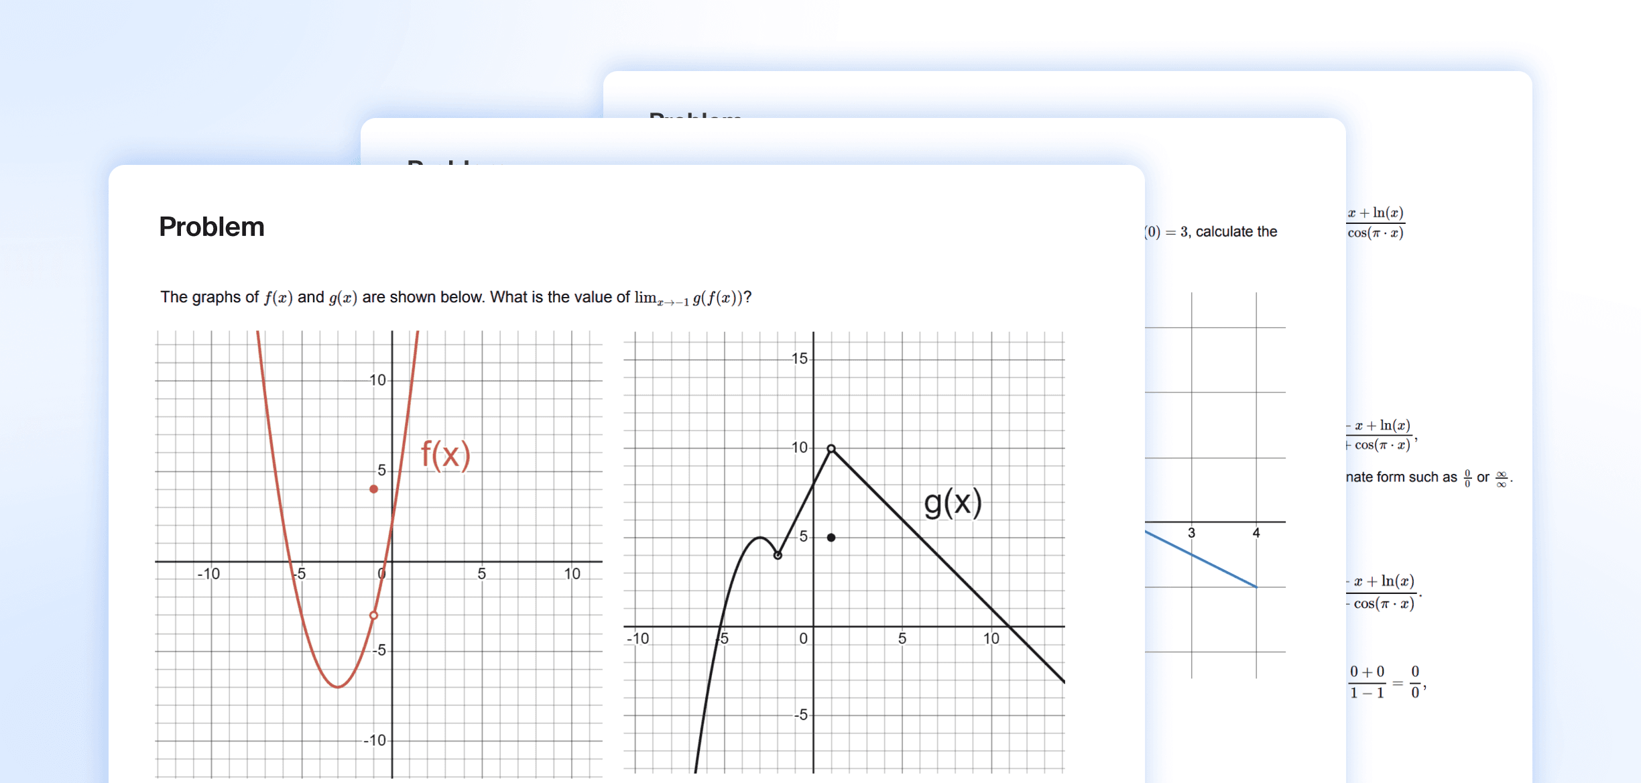The width and height of the screenshot is (1641, 783).
Task: Click the solid red dot on the f graph
Action: coord(374,489)
